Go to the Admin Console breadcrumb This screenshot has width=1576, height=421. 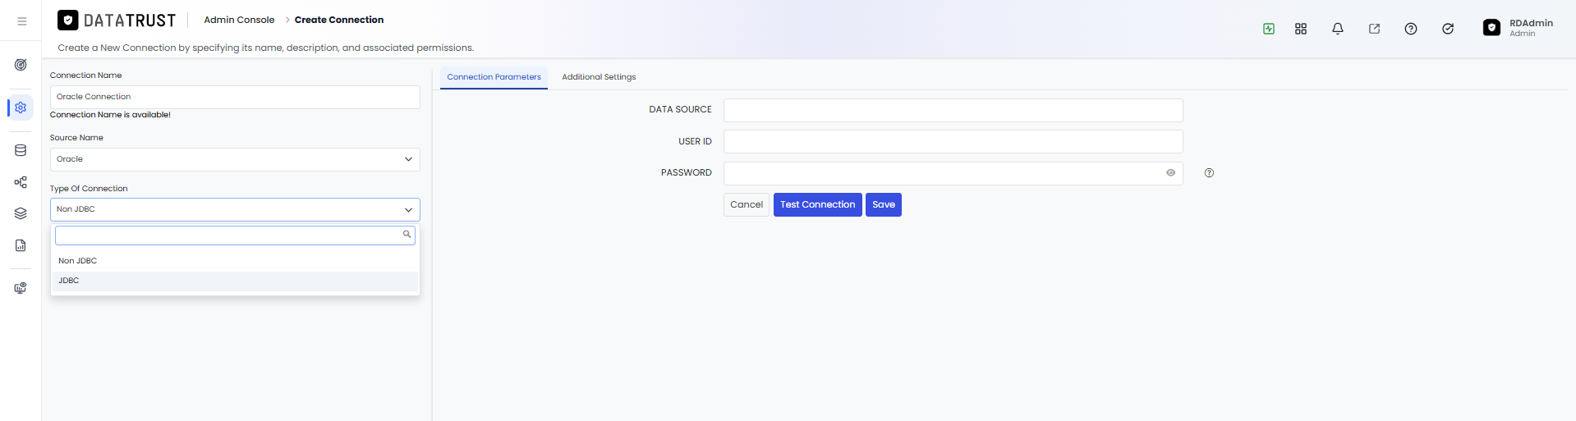pos(239,20)
